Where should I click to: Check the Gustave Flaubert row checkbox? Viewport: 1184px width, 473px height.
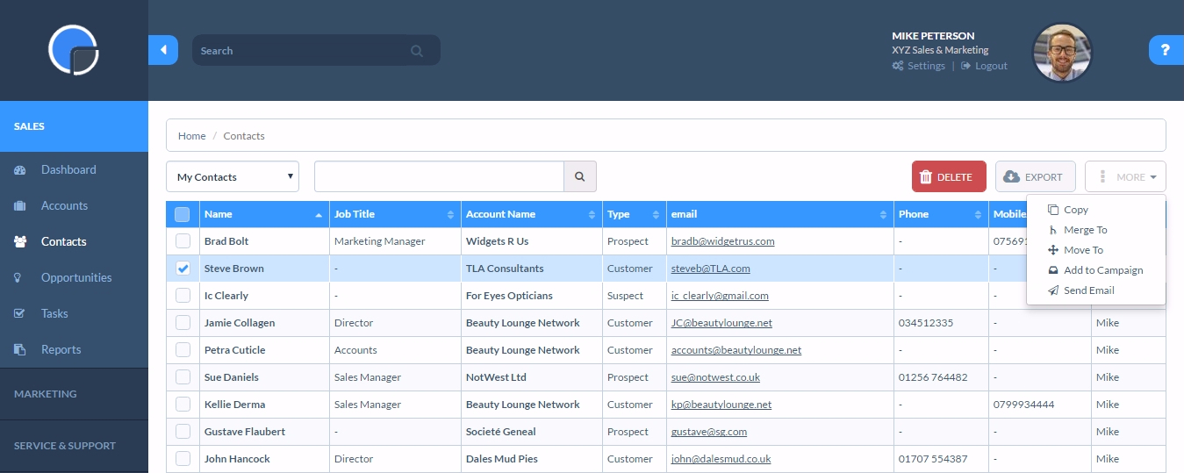pos(183,432)
